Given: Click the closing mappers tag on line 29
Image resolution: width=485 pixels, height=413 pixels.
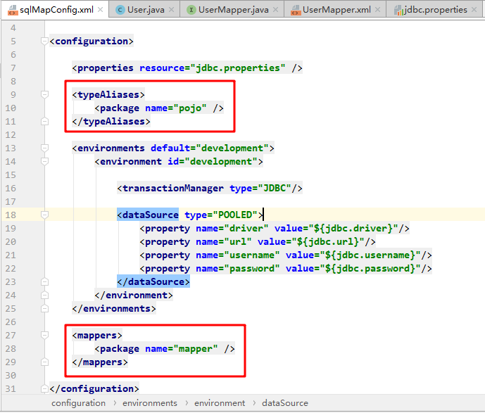Looking at the screenshot, I should (x=100, y=362).
